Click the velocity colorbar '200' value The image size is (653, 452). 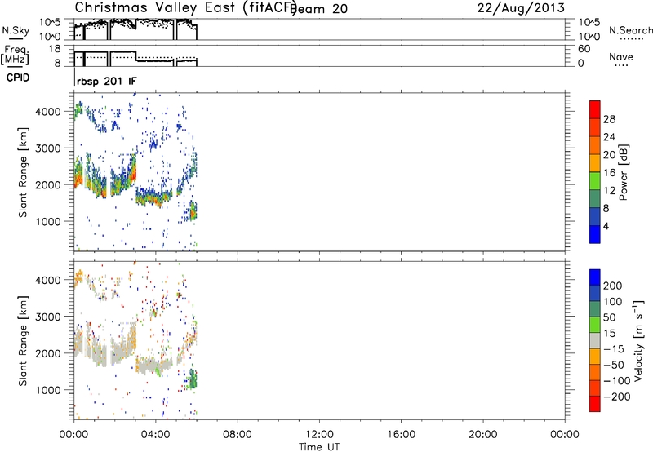tap(613, 286)
